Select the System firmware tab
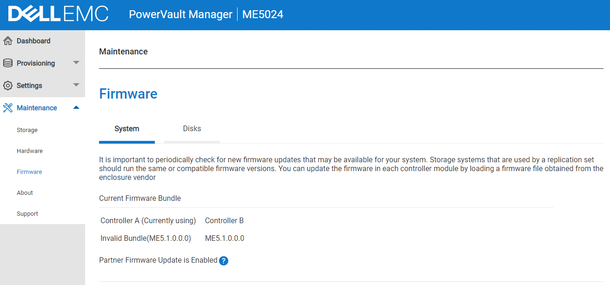The height and width of the screenshot is (285, 610). click(126, 128)
